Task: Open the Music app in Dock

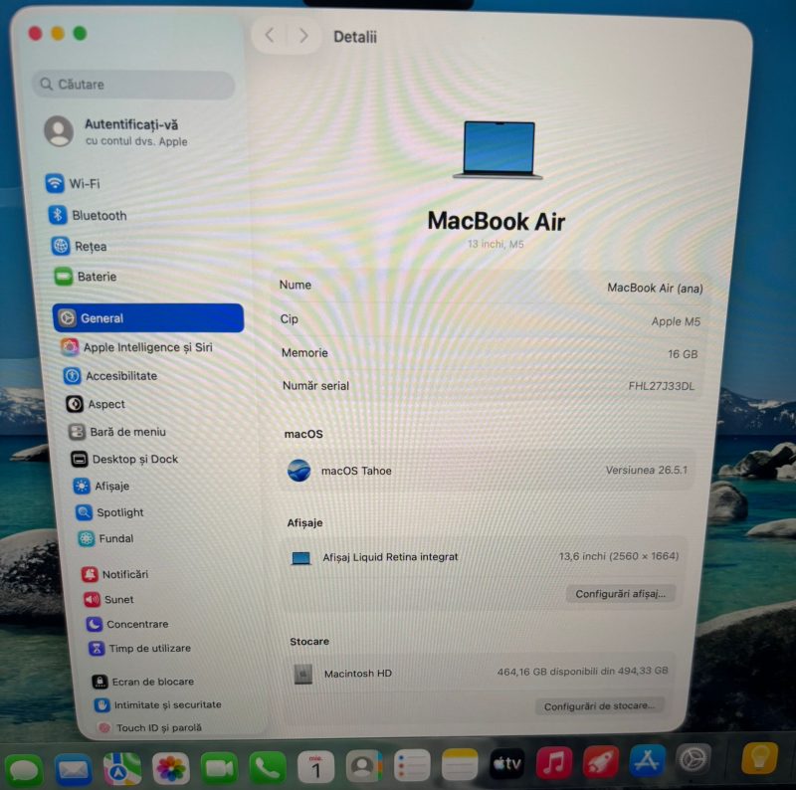Action: pyautogui.click(x=553, y=763)
